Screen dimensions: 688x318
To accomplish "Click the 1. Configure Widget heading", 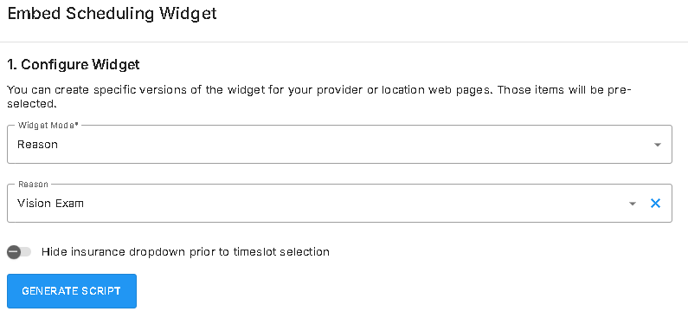I will (x=74, y=65).
